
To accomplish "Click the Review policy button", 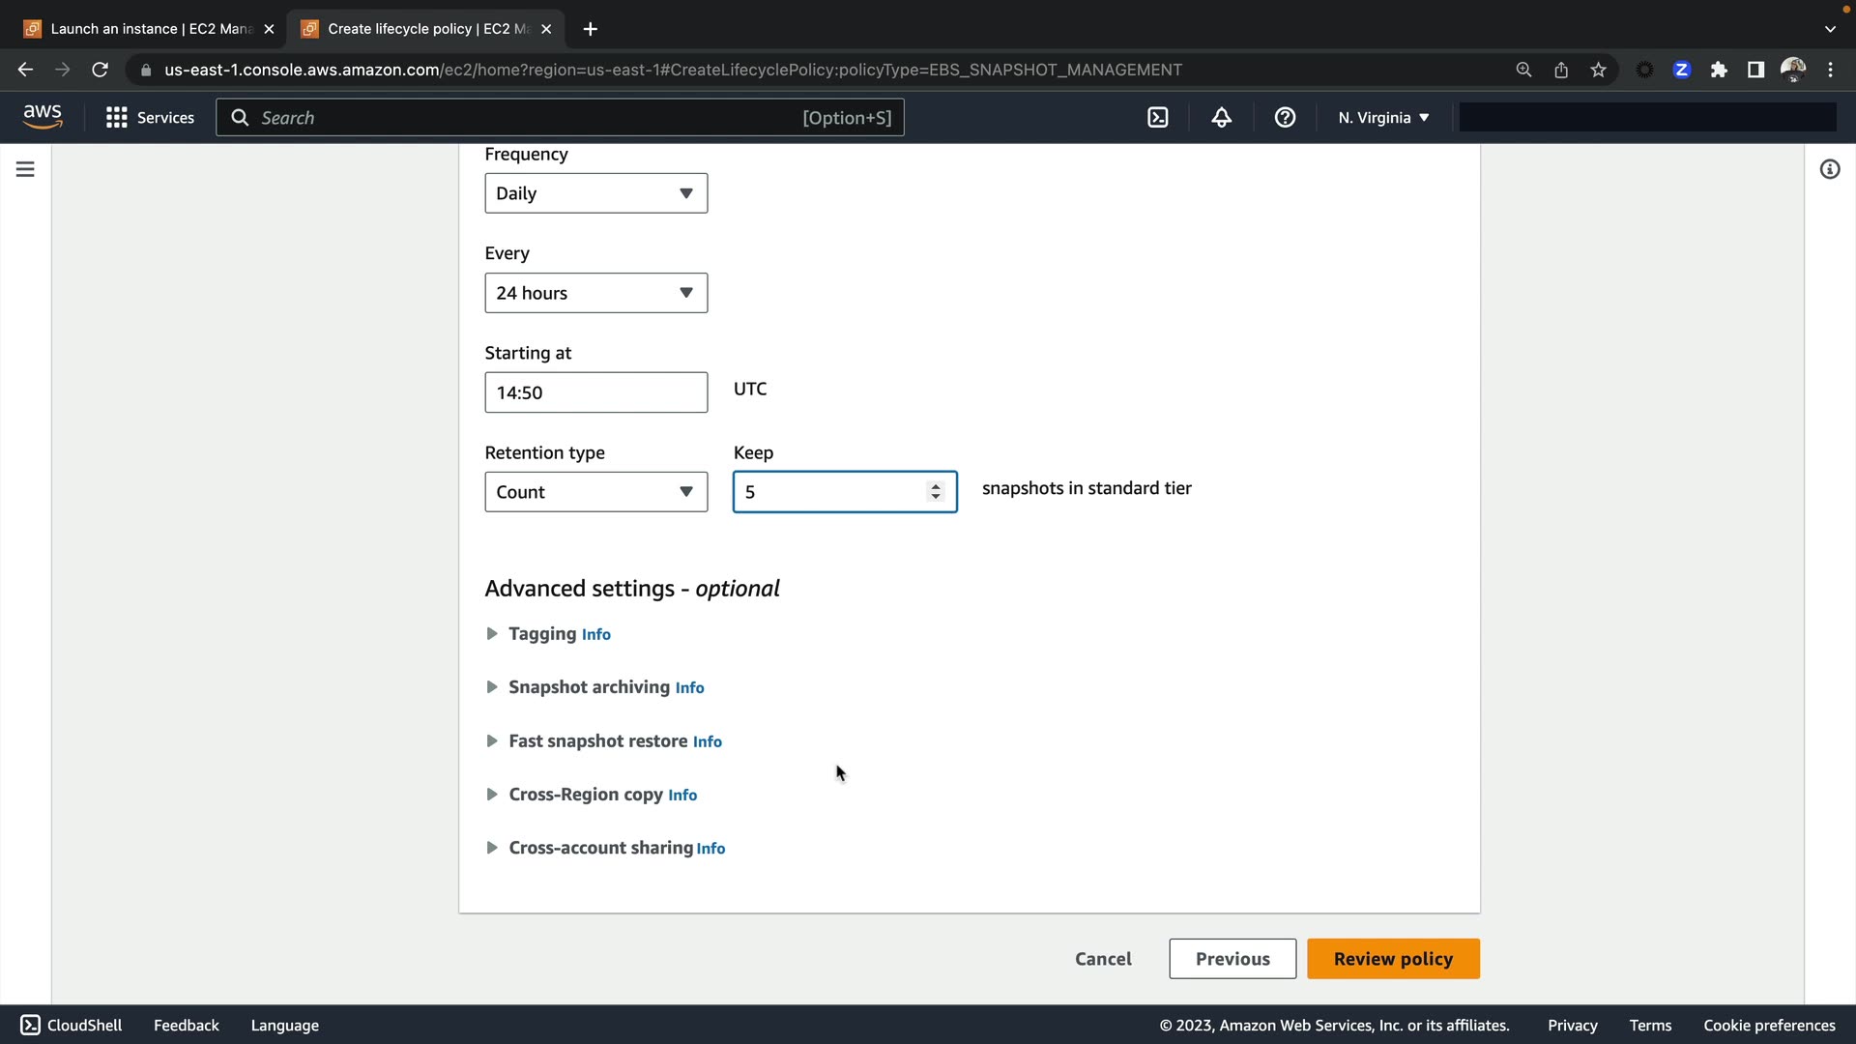I will tap(1392, 959).
